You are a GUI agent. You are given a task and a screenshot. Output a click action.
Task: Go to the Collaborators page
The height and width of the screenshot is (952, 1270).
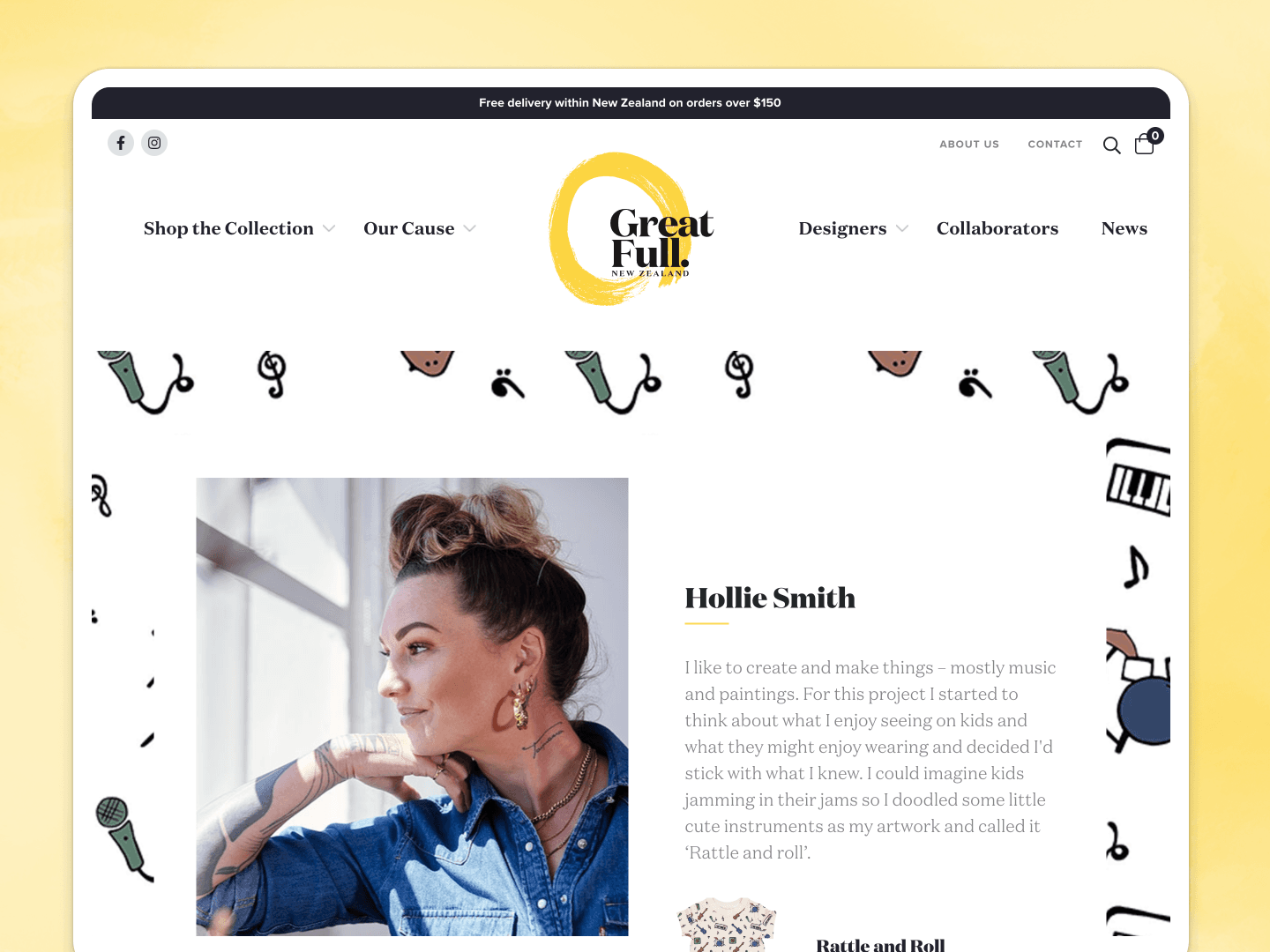pos(997,228)
